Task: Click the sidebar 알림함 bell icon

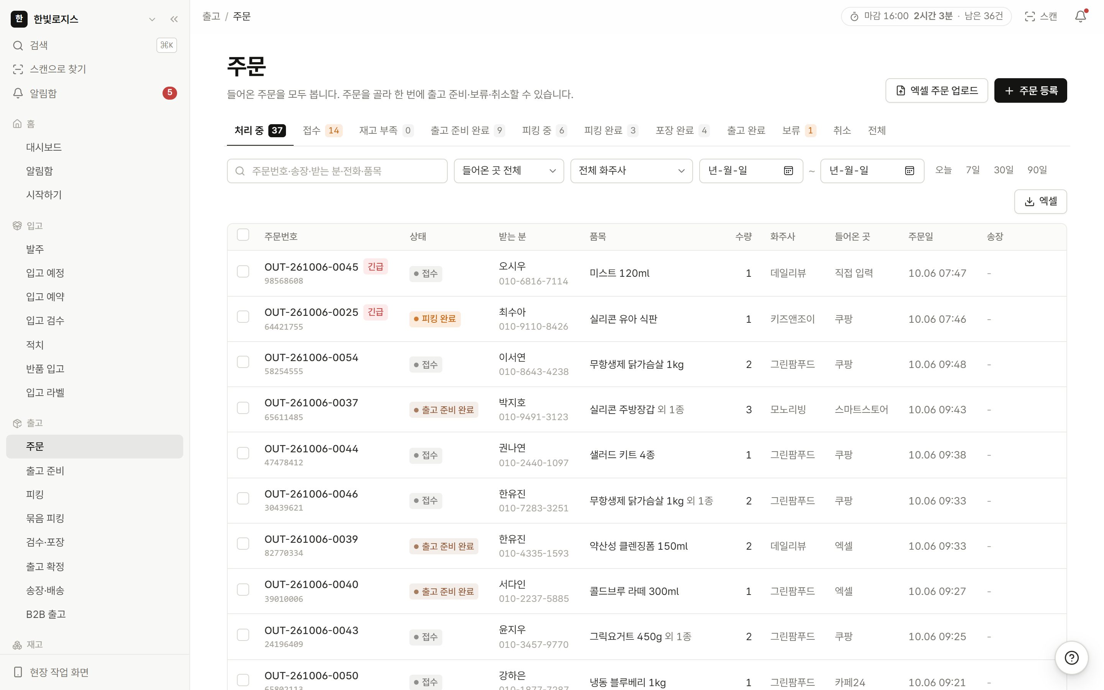Action: (x=18, y=93)
